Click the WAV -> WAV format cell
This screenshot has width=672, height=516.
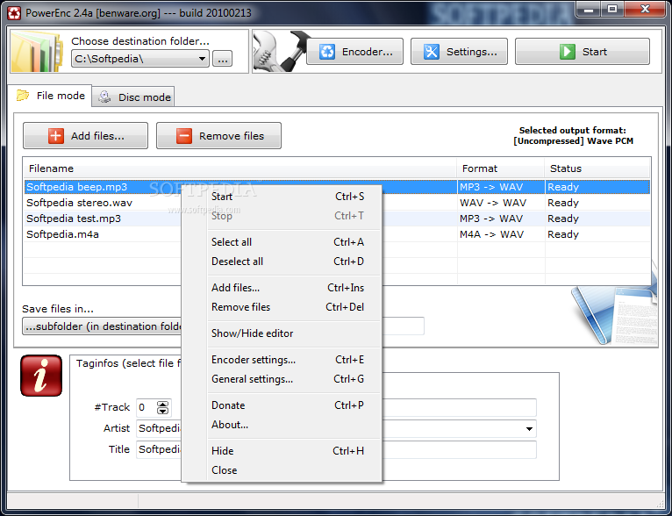(x=493, y=203)
